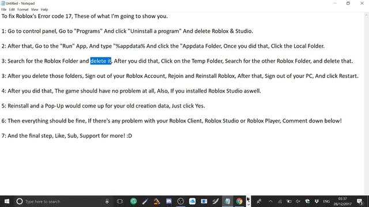The height and width of the screenshot is (207, 369).
Task: Click in line "3: After you delete those folders"
Action: coord(180,76)
